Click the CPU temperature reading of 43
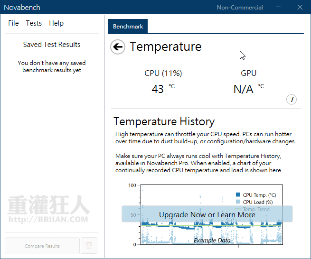 click(x=158, y=89)
